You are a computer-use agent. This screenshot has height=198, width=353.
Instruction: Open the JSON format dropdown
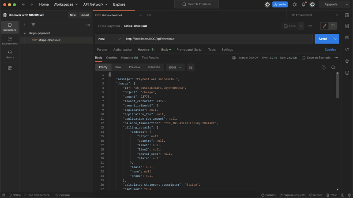pos(175,67)
